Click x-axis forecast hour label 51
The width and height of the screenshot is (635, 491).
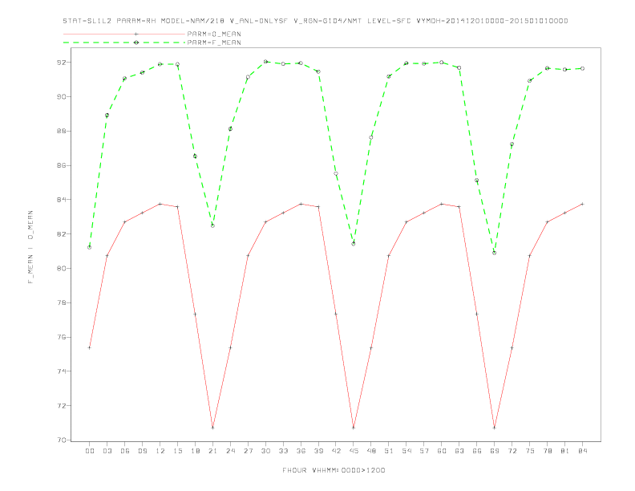(x=389, y=451)
